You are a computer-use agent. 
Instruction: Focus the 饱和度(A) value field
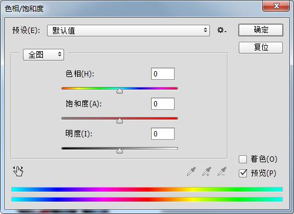pyautogui.click(x=163, y=104)
